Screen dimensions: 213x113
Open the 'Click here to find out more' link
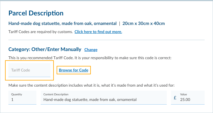click(x=98, y=32)
